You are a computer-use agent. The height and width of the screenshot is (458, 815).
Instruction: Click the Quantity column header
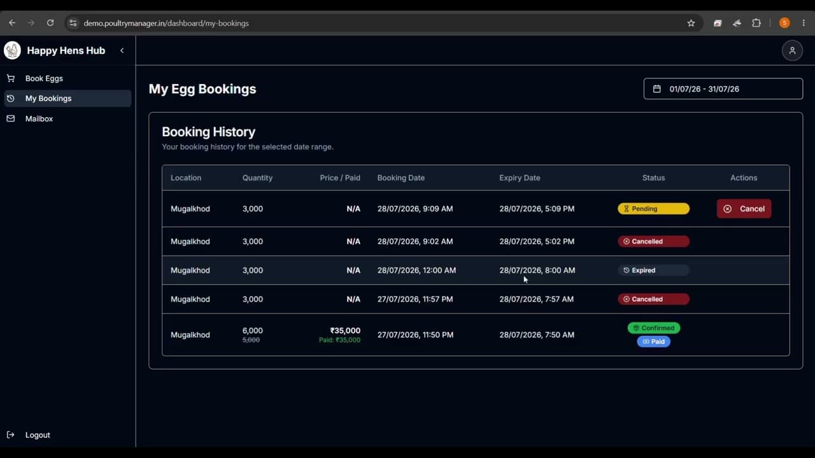[x=257, y=178]
